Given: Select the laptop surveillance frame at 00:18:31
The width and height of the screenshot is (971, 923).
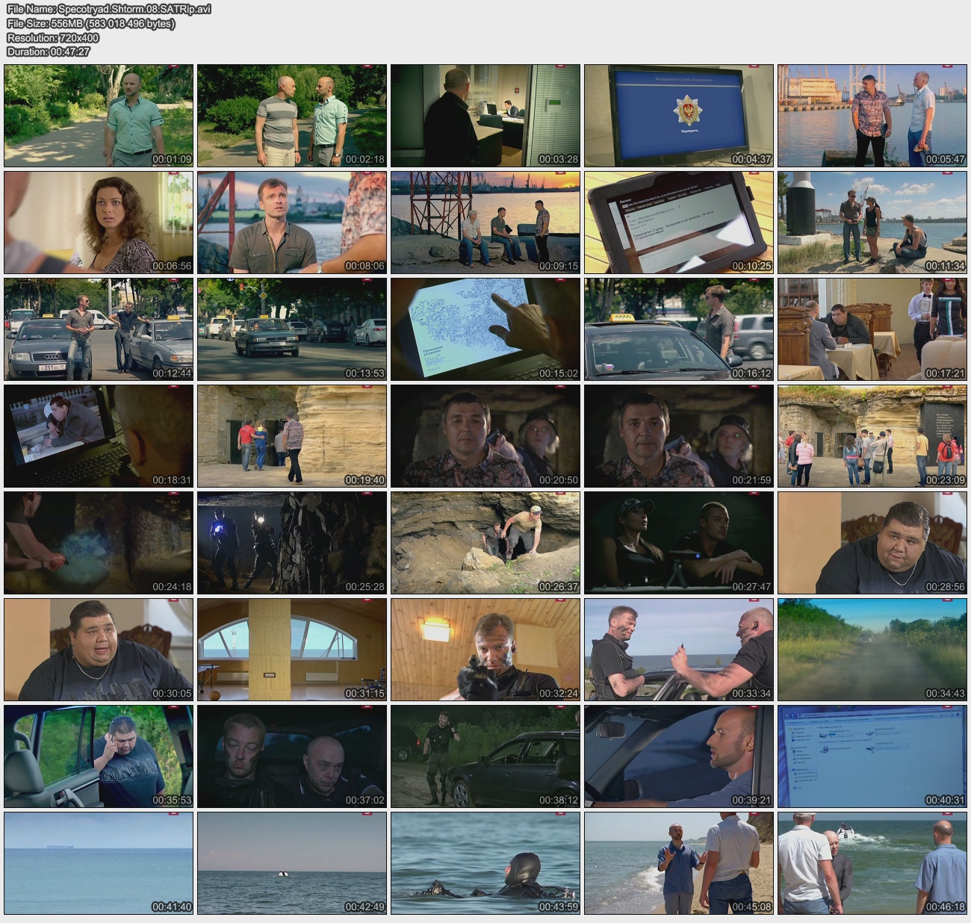Looking at the screenshot, I should coord(99,436).
